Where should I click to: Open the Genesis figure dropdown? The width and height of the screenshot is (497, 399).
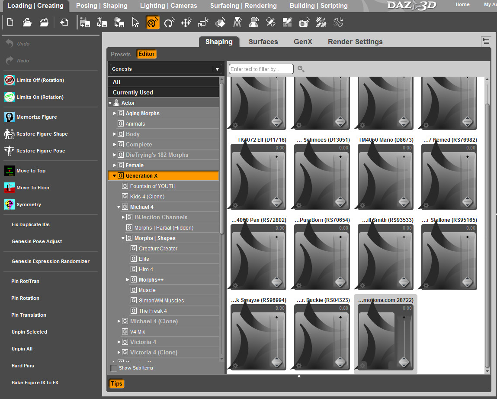coord(217,69)
